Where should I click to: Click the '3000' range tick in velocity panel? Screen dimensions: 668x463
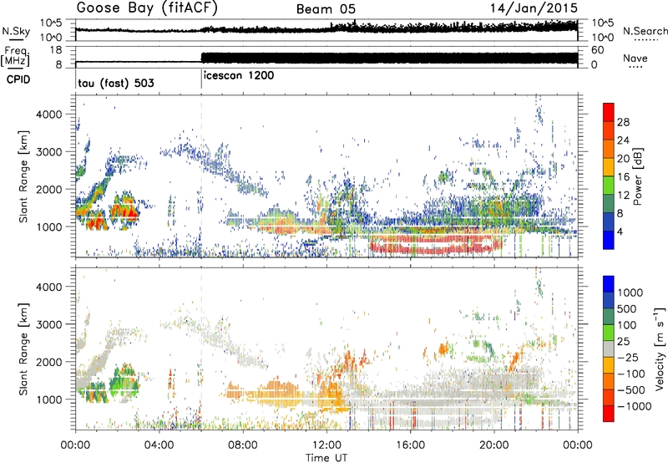click(x=48, y=324)
